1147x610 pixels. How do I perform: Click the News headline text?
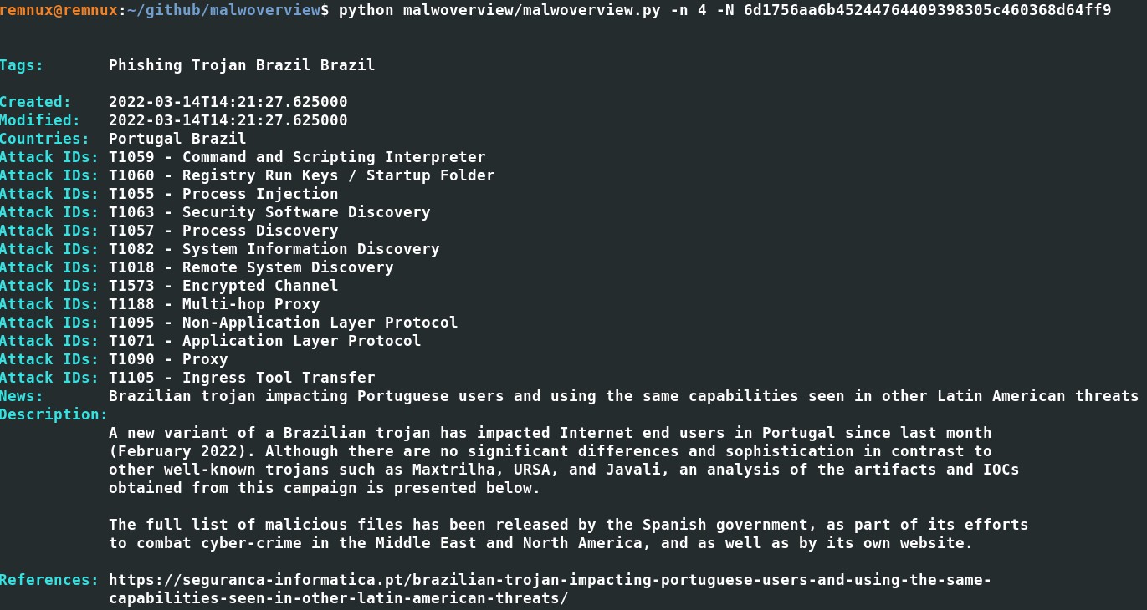point(623,396)
